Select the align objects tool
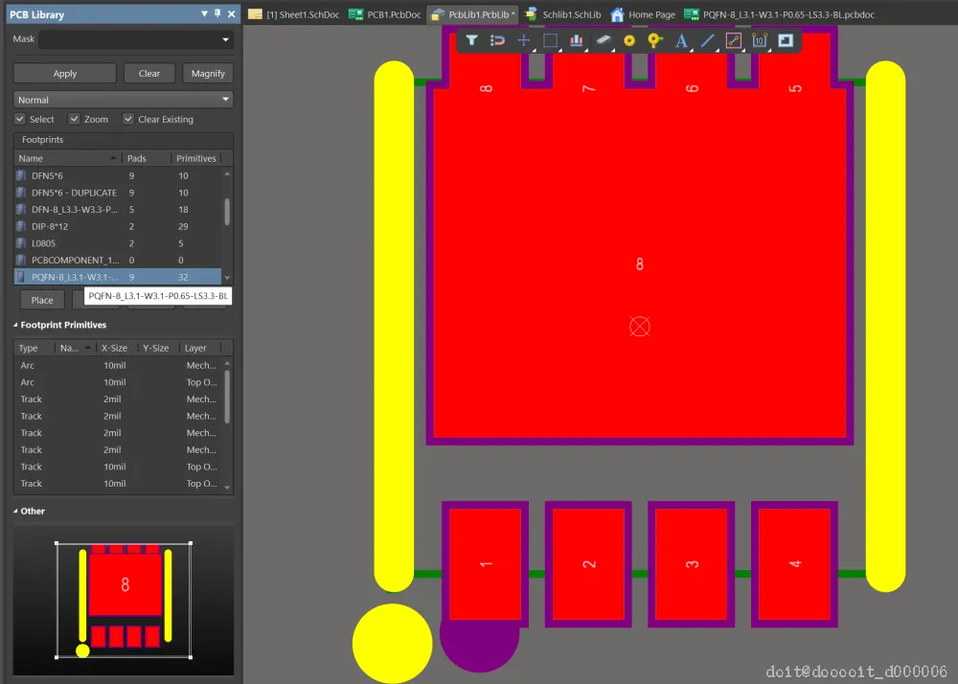 click(x=576, y=41)
